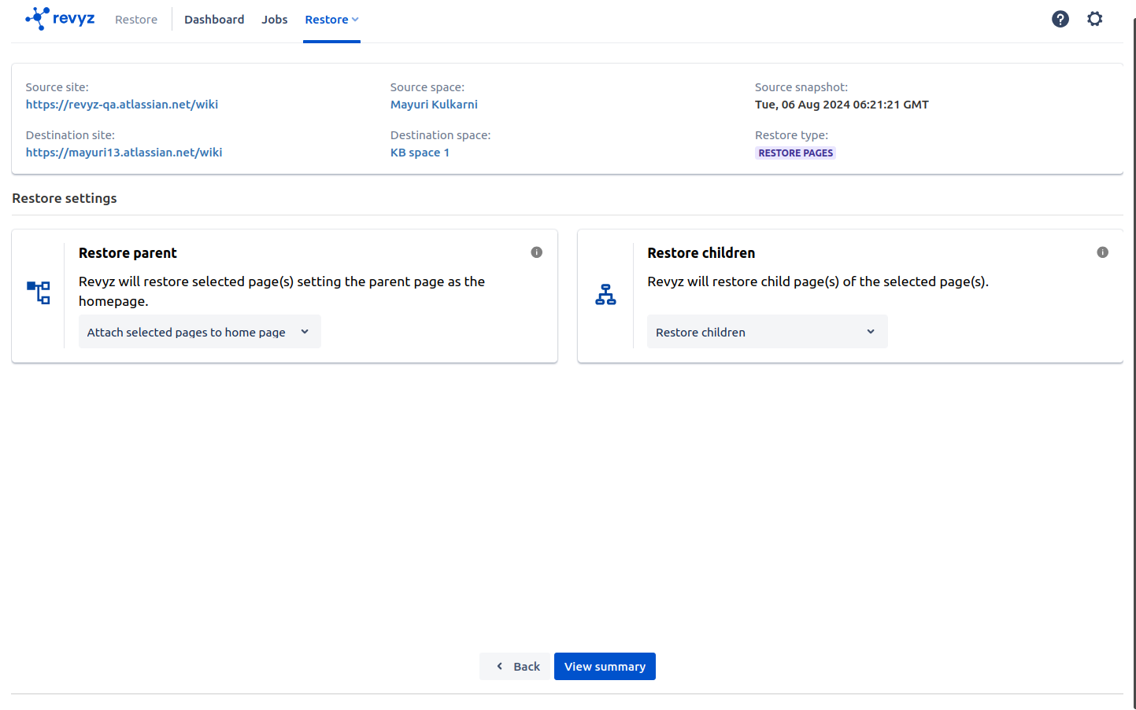Viewport: 1136px width, 710px height.
Task: Click the Restore children info icon
Action: [1102, 252]
